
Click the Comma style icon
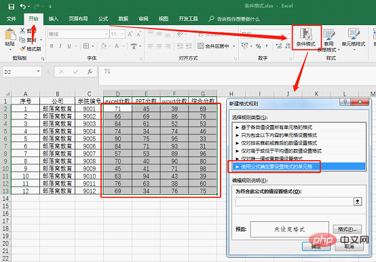[x=267, y=45]
